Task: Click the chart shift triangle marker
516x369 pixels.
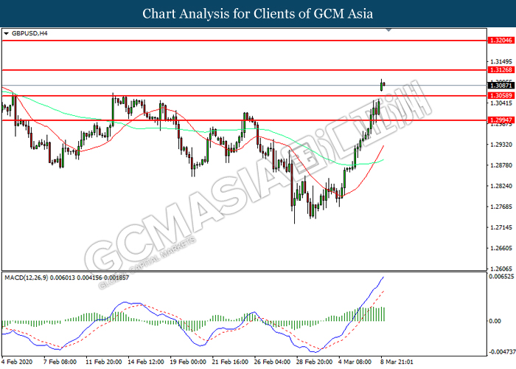Action: 388,30
